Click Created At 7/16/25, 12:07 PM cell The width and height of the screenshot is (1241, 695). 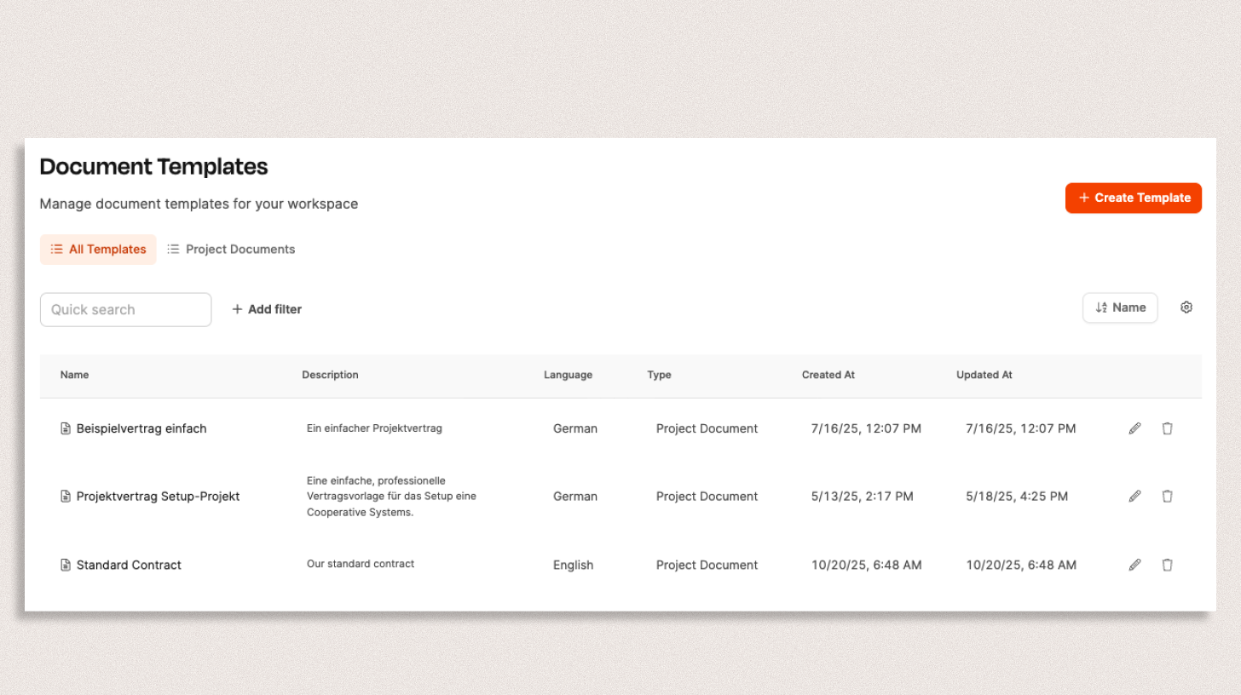click(x=866, y=428)
